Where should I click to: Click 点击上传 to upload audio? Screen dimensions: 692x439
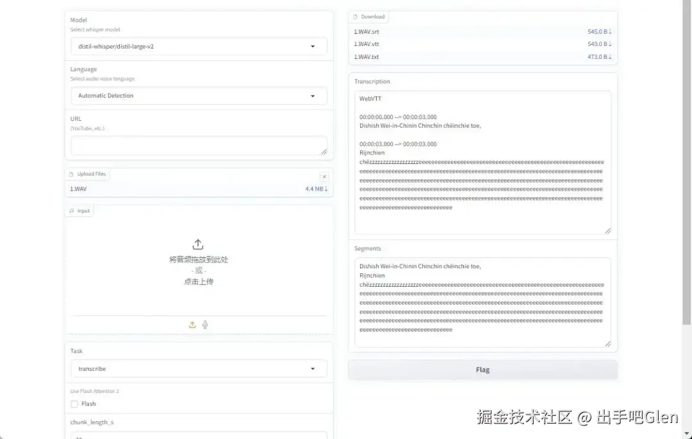point(197,281)
